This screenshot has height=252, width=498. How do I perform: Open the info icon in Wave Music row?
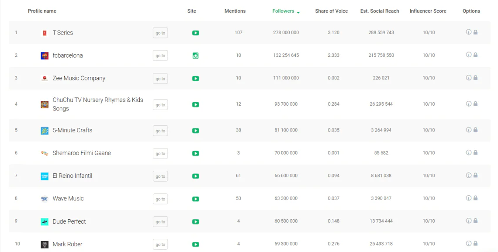[x=468, y=198]
